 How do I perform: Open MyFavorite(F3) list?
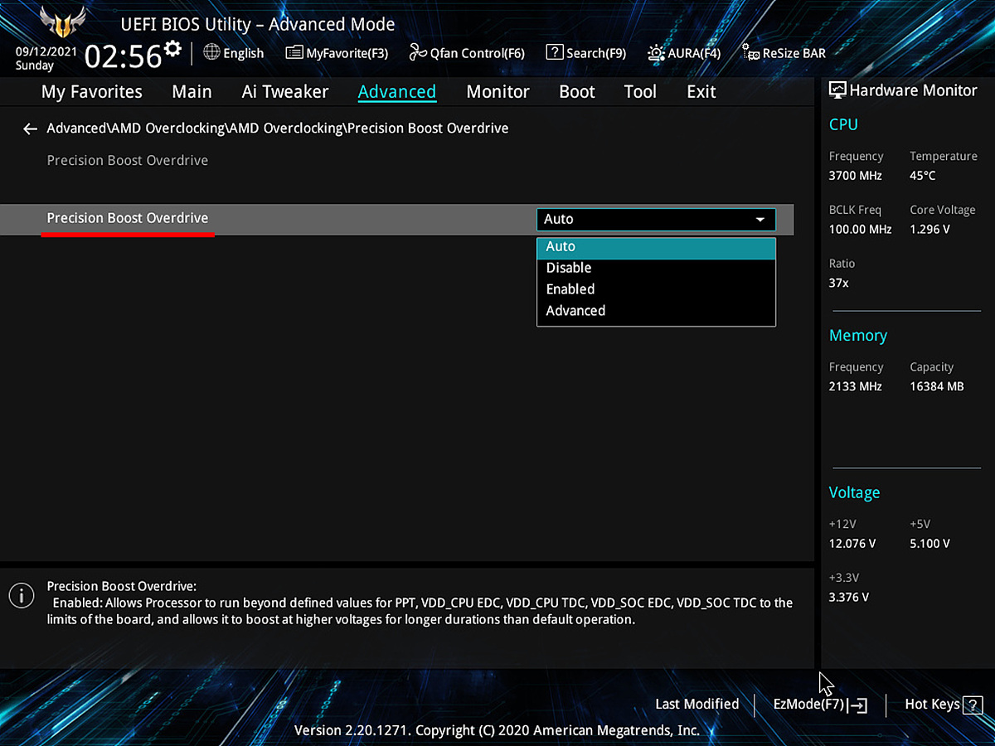click(x=337, y=53)
